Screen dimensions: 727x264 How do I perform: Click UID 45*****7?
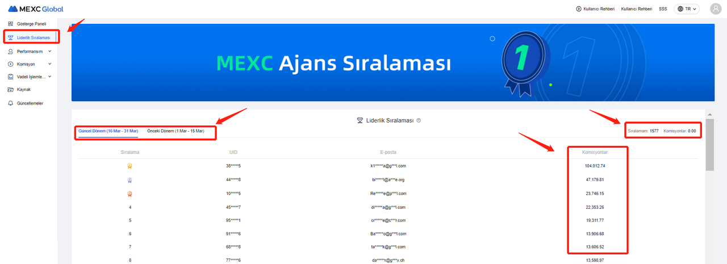click(x=233, y=207)
